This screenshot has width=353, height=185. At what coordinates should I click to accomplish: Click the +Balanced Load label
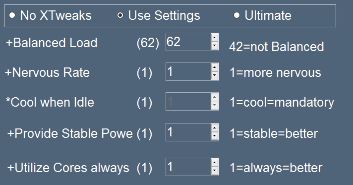click(x=52, y=43)
